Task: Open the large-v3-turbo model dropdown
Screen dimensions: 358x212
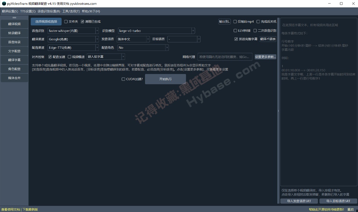Action: [x=156, y=30]
